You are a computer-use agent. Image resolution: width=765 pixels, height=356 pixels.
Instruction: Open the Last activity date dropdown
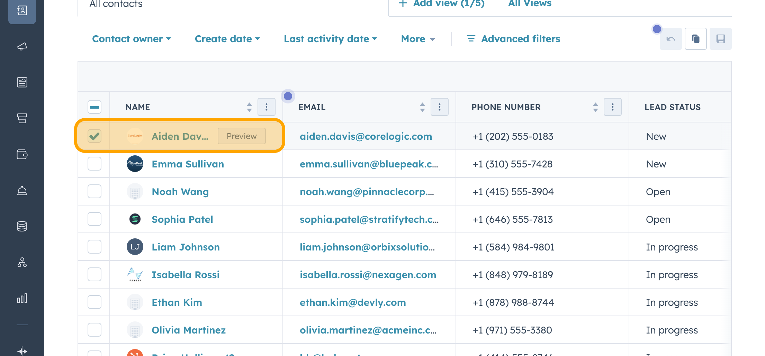330,39
